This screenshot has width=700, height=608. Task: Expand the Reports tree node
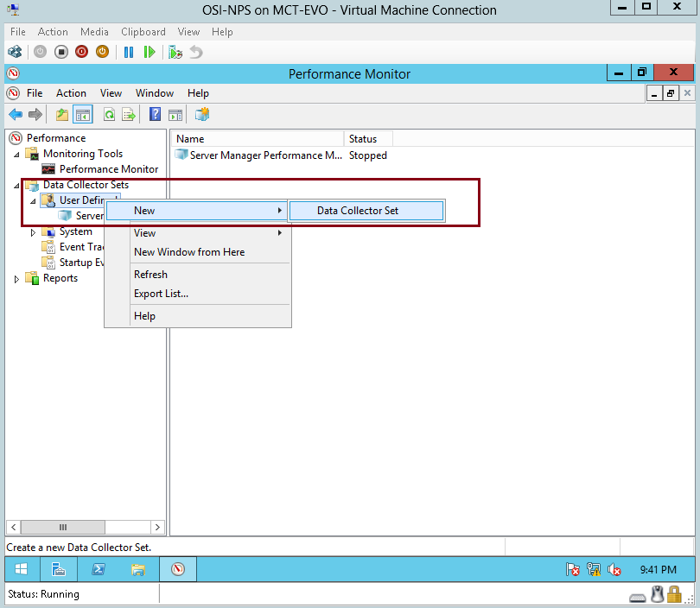[x=17, y=279]
